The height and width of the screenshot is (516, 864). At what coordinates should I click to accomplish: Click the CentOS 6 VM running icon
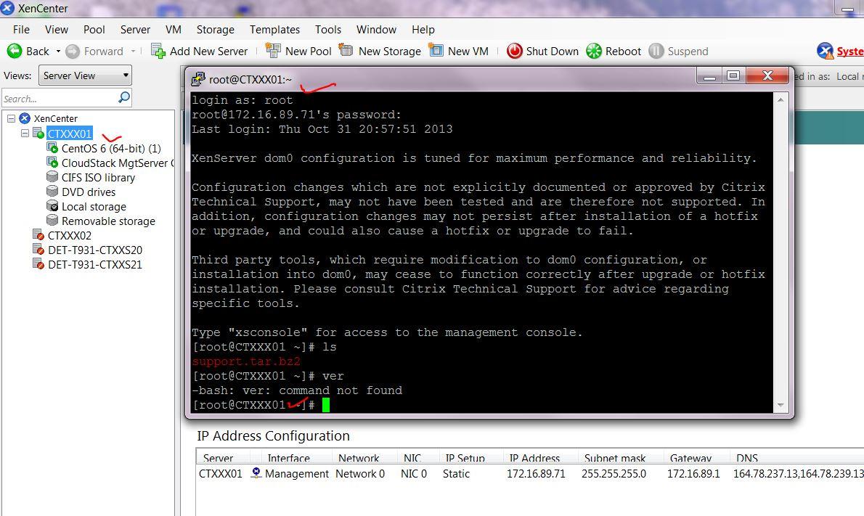tap(52, 148)
